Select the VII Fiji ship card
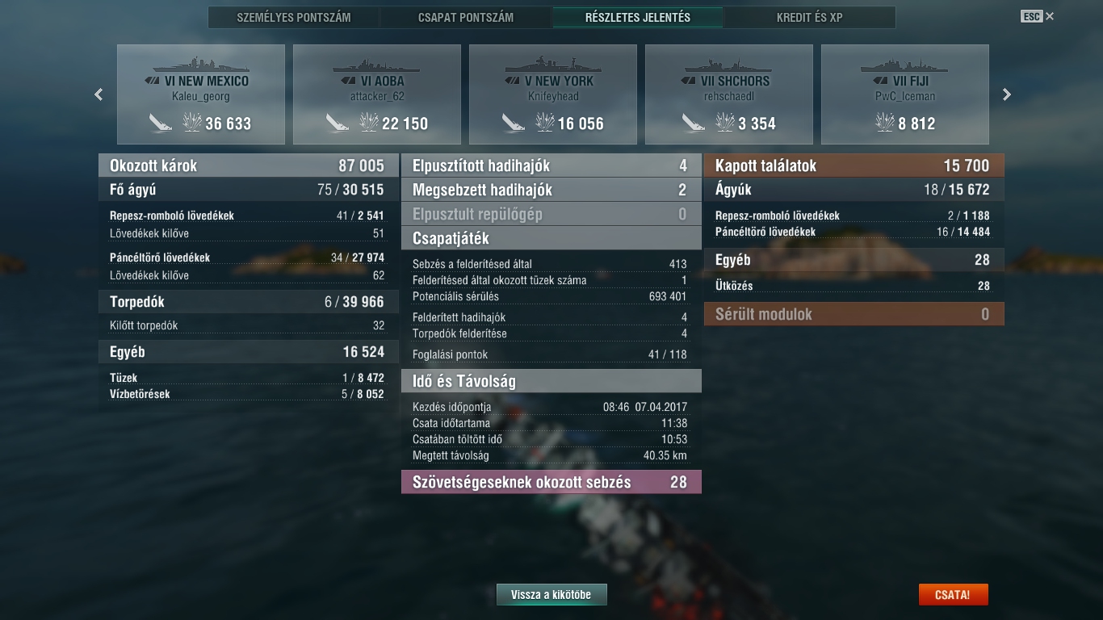This screenshot has width=1103, height=620. point(905,94)
